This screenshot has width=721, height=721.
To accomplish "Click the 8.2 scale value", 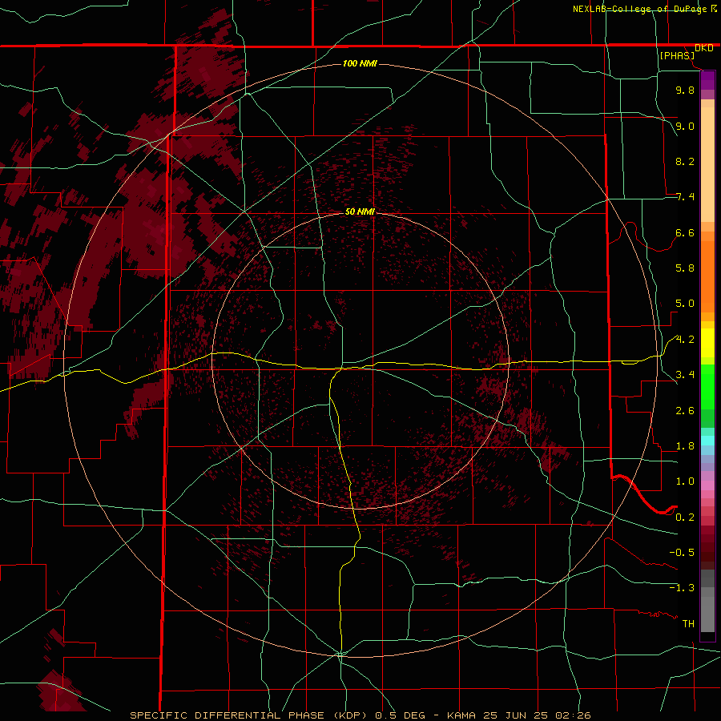I will 685,161.
